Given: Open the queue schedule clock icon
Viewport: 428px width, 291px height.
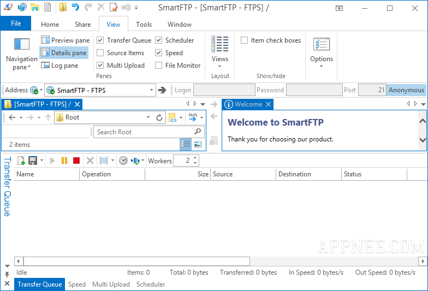Looking at the screenshot, I should pyautogui.click(x=123, y=161).
